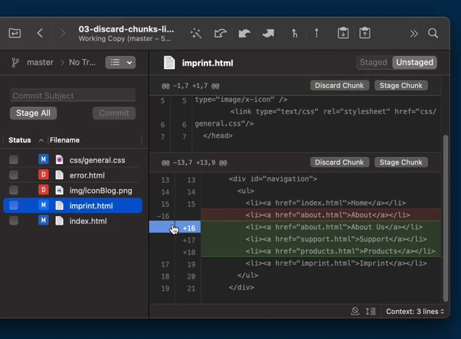461x339 pixels.
Task: Open the Context: 3 lines dropdown
Action: (x=416, y=312)
